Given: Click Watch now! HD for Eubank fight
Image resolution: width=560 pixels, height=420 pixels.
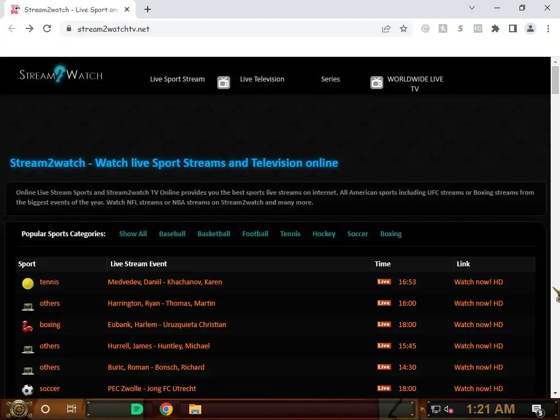Looking at the screenshot, I should (x=478, y=325).
